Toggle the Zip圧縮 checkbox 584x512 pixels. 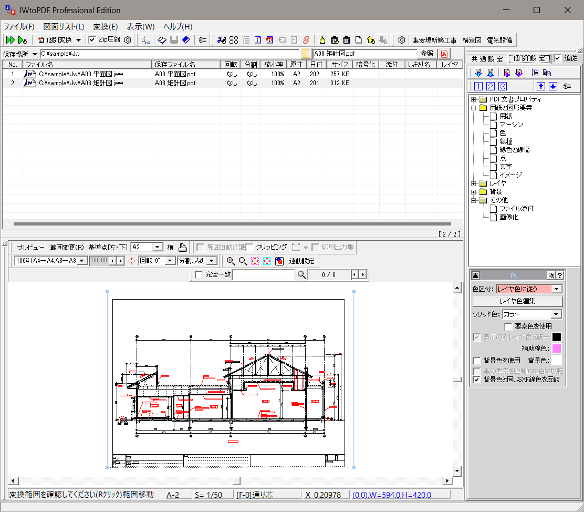click(92, 40)
